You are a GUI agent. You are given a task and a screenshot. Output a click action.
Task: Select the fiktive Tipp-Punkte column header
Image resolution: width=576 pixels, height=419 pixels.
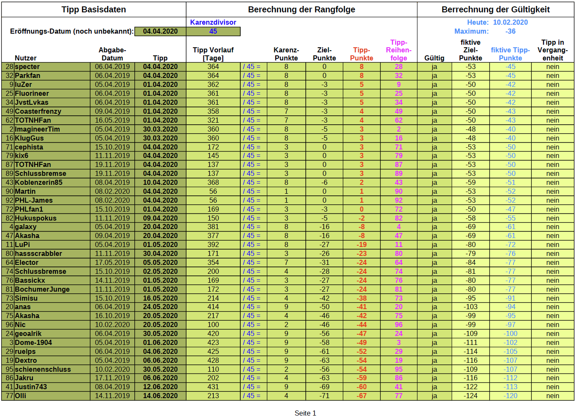click(510, 54)
